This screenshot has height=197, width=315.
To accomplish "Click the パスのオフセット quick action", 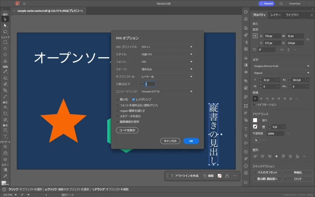I will pos(267,172).
